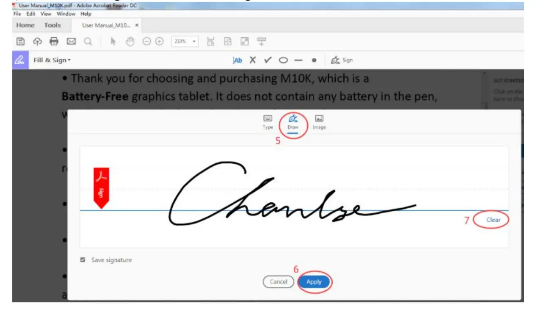This screenshot has width=544, height=313.
Task: Open search with the magnifier icon
Action: (x=87, y=41)
